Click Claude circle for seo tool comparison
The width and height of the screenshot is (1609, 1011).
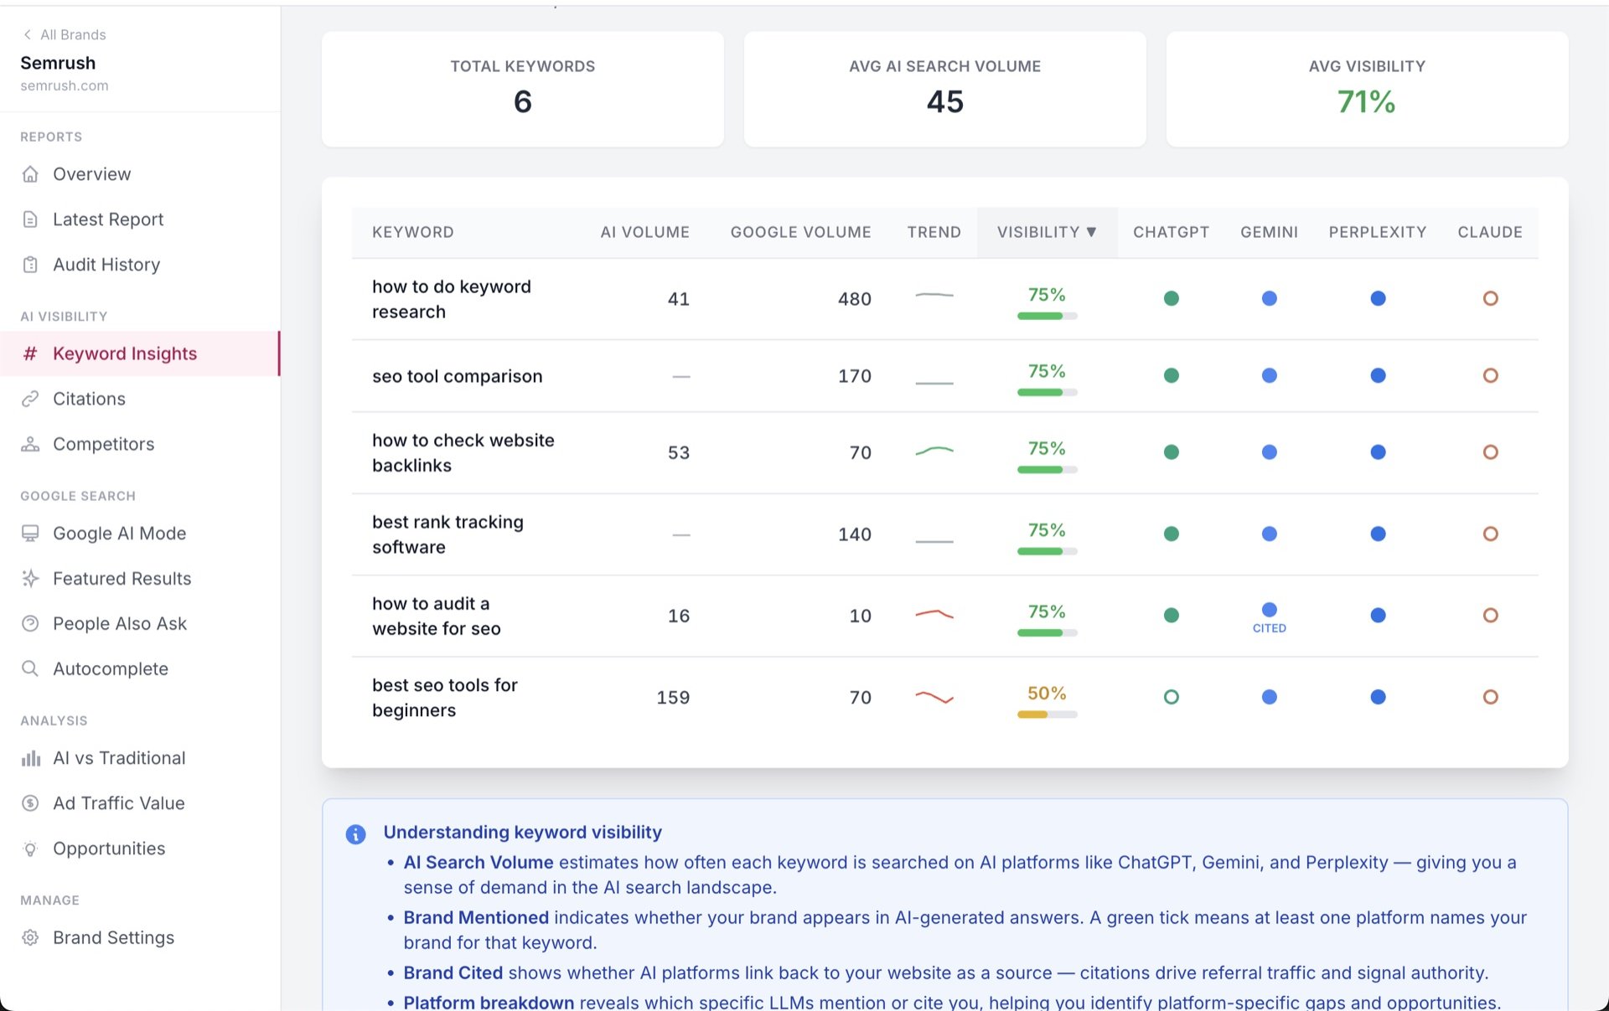point(1490,375)
